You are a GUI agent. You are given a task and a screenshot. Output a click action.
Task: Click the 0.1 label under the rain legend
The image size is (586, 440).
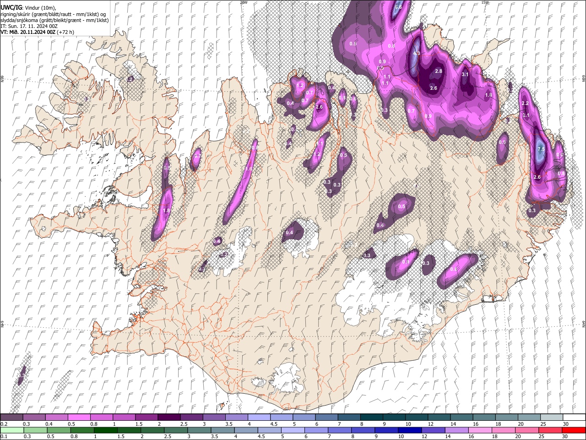(x=4, y=437)
